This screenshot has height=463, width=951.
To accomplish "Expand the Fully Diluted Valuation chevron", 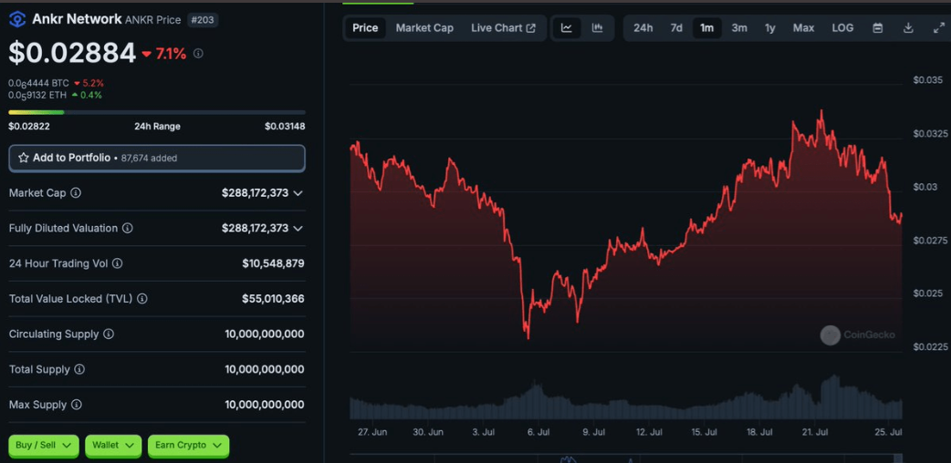I will coord(298,229).
